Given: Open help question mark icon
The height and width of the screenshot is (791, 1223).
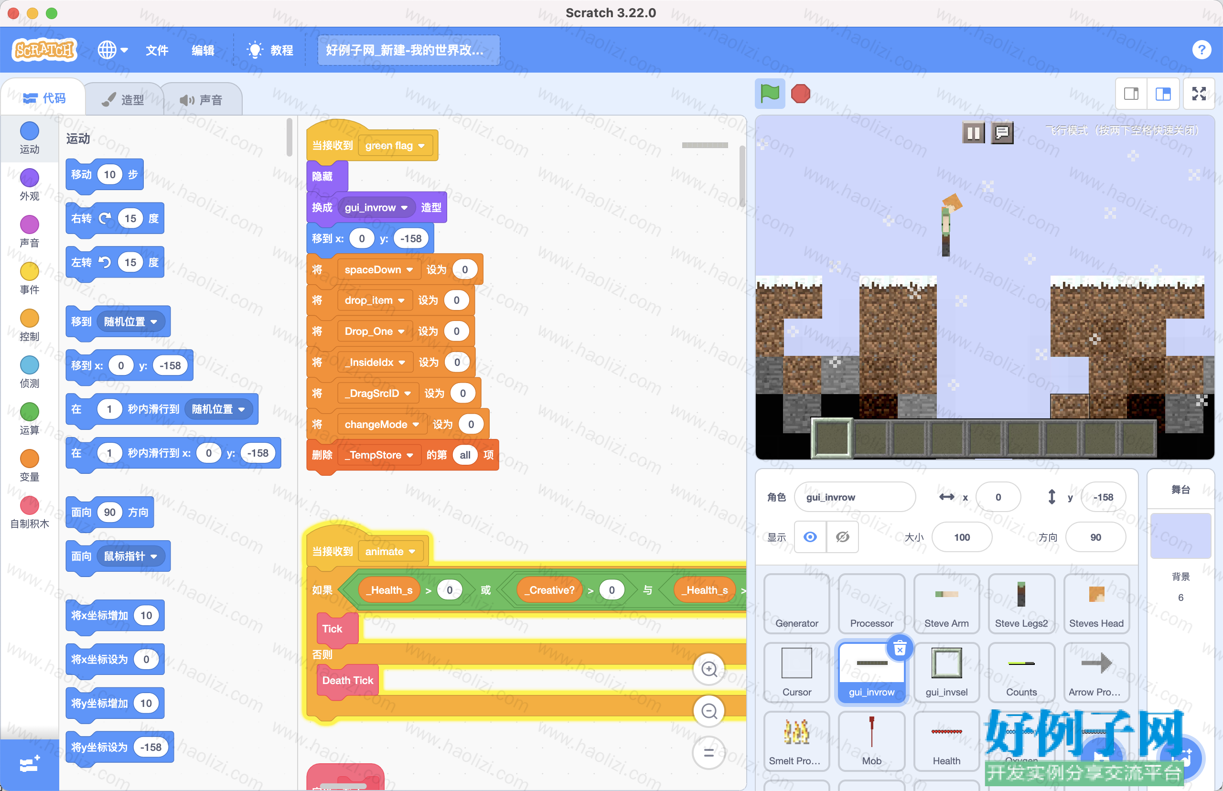Looking at the screenshot, I should point(1202,50).
